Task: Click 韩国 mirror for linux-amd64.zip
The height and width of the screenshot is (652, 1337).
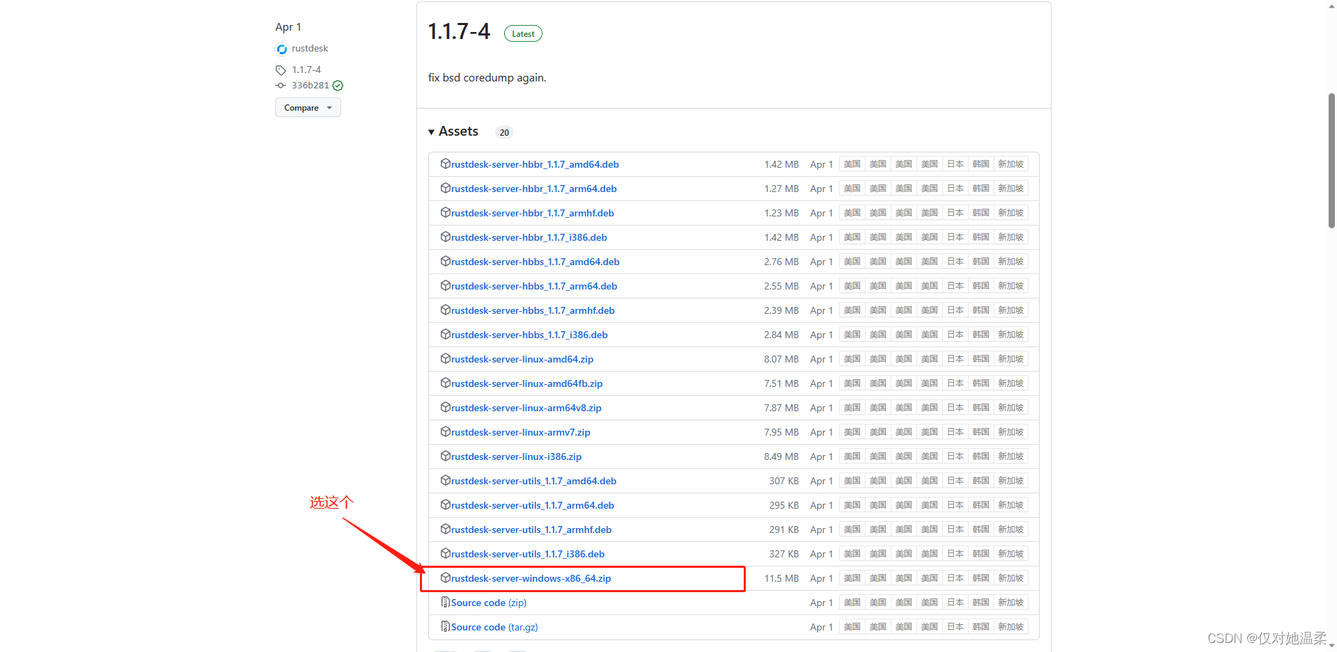Action: 981,359
